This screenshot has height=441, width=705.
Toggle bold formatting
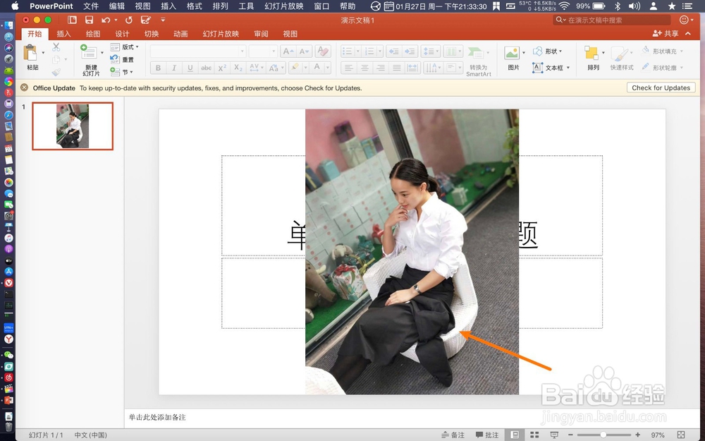coord(158,67)
